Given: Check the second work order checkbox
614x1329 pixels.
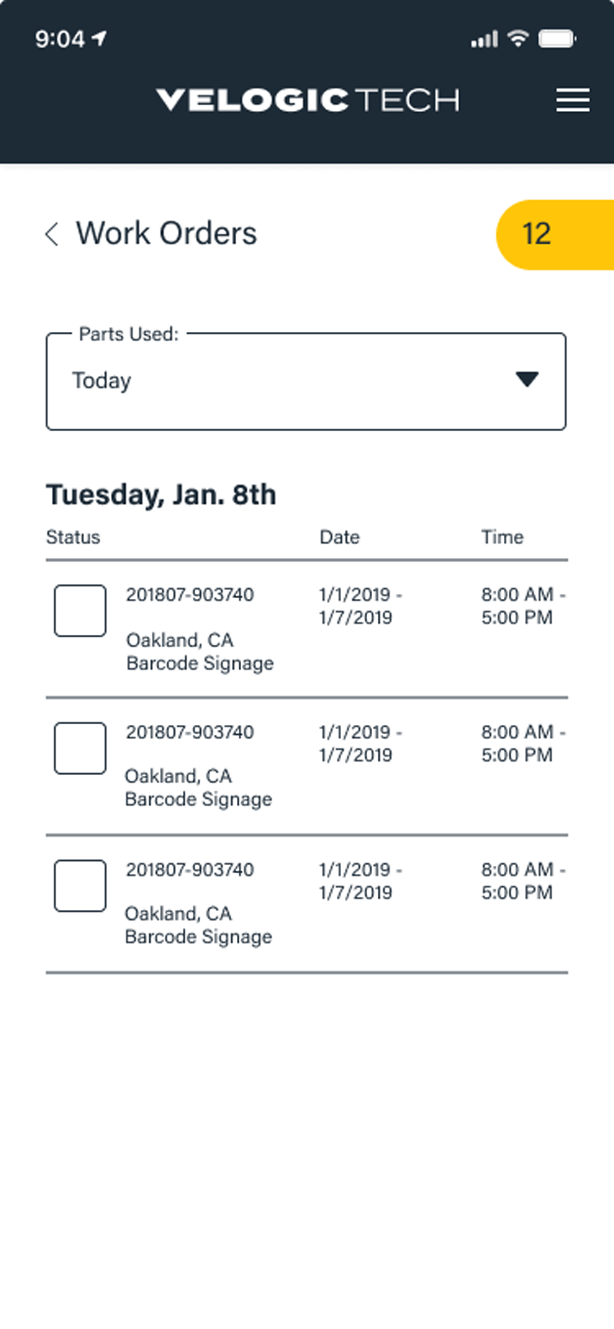Looking at the screenshot, I should [81, 748].
